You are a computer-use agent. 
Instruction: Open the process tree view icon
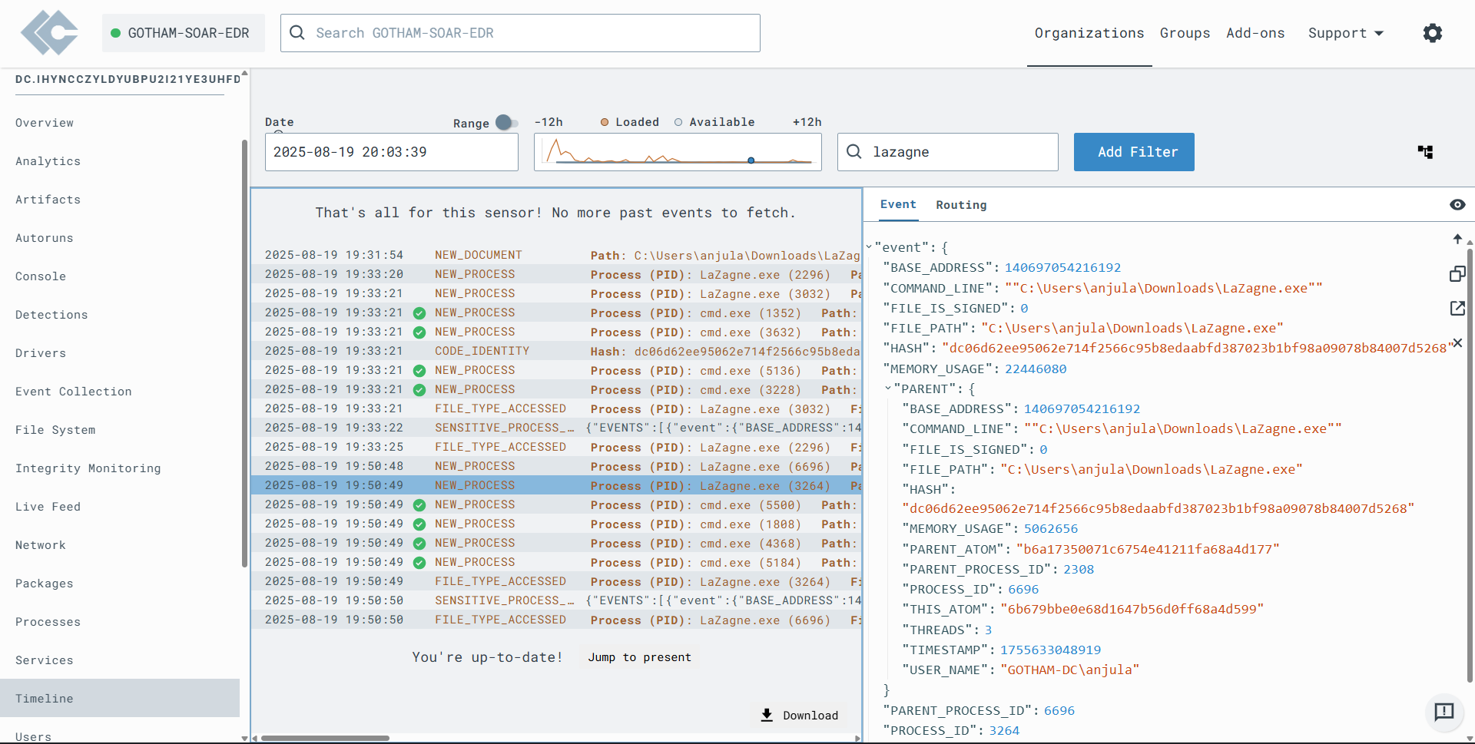[x=1426, y=152]
